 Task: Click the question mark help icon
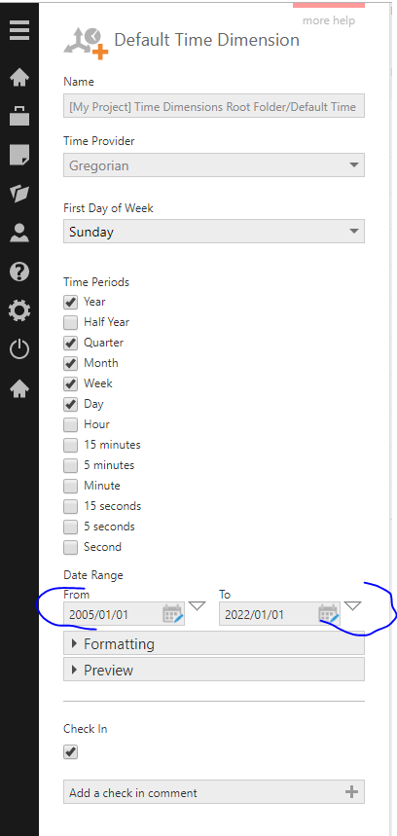(x=19, y=272)
